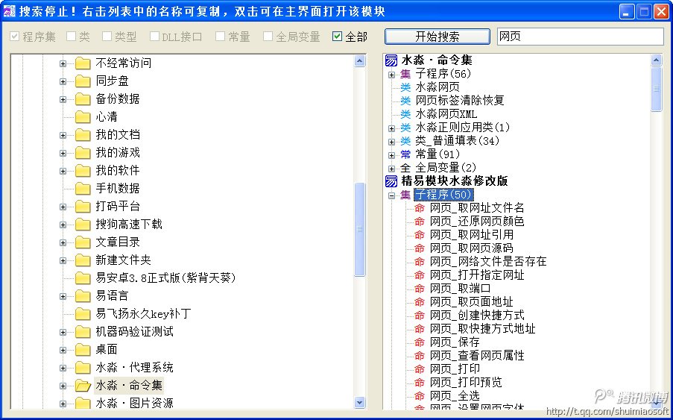673x420 pixels.
Task: Select the 文章目录 folder
Action: [x=118, y=242]
